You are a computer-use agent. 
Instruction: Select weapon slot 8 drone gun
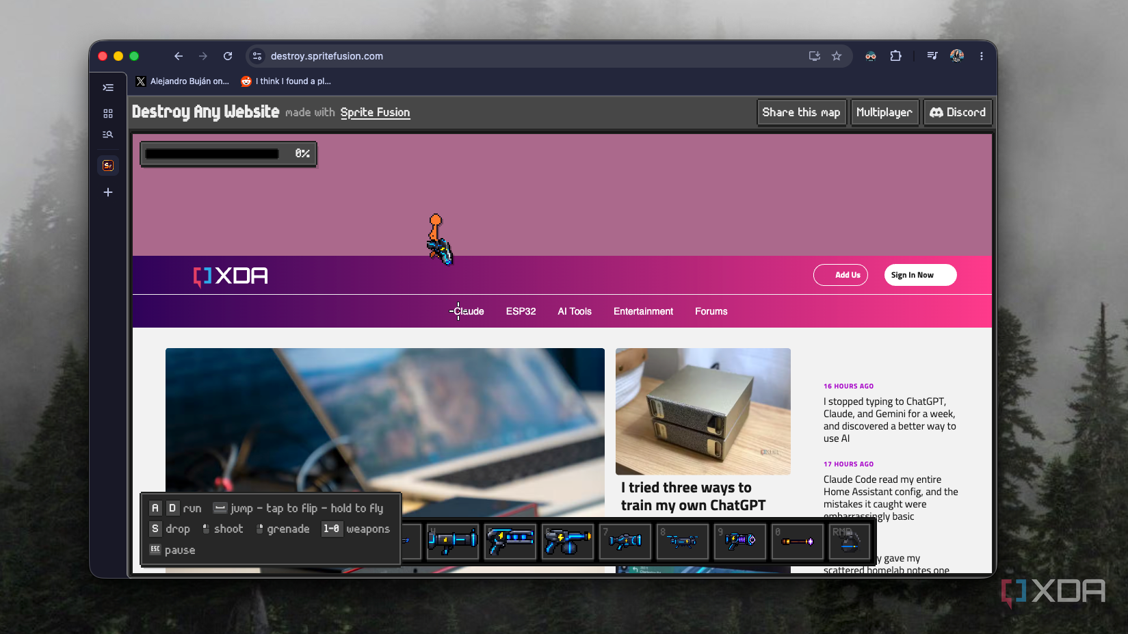pyautogui.click(x=683, y=541)
